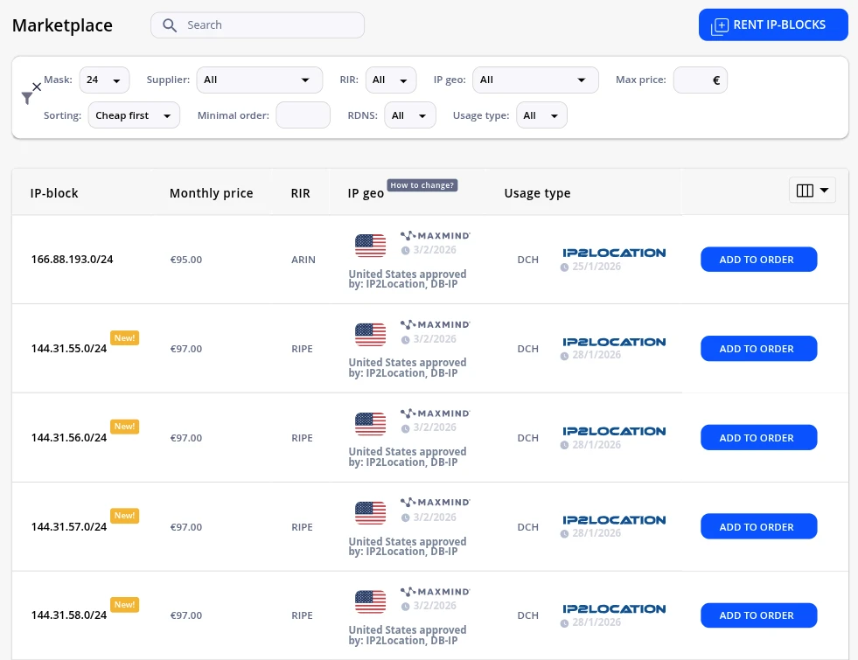Open the Sorting dropdown set to Cheap first

pos(134,115)
